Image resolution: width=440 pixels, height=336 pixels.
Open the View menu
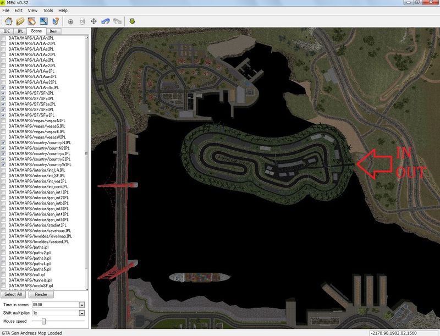pos(32,10)
